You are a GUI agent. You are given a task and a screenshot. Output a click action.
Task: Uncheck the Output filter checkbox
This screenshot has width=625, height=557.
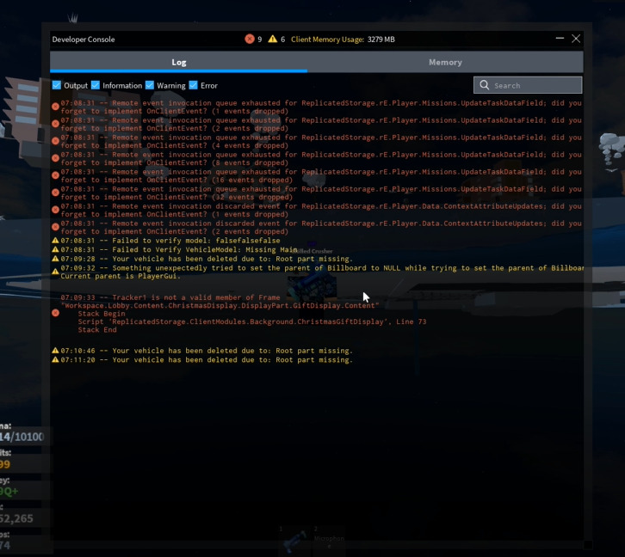tap(57, 85)
